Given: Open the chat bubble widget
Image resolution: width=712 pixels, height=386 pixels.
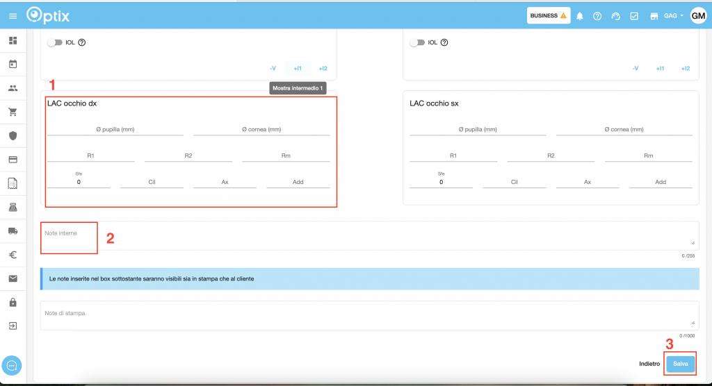Looking at the screenshot, I should 13,365.
